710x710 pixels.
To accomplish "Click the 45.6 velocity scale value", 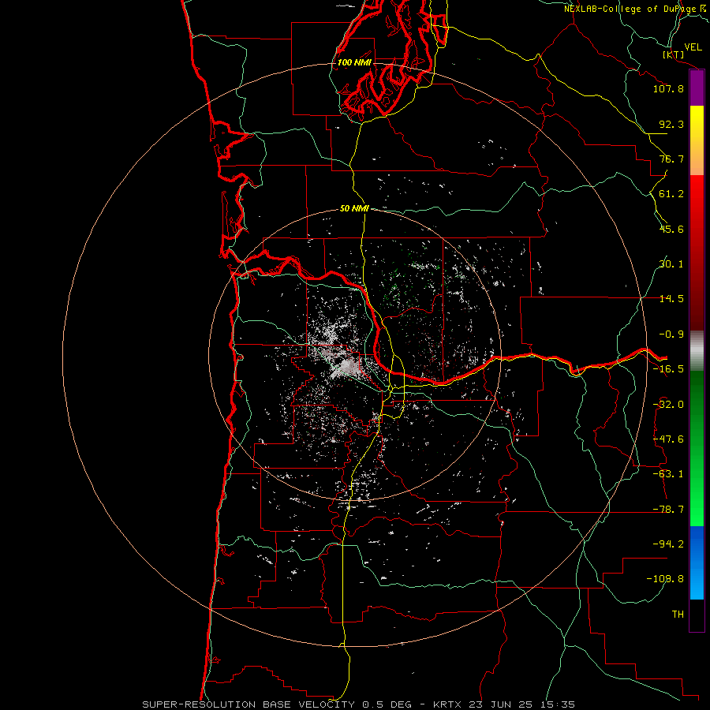I will tap(671, 229).
